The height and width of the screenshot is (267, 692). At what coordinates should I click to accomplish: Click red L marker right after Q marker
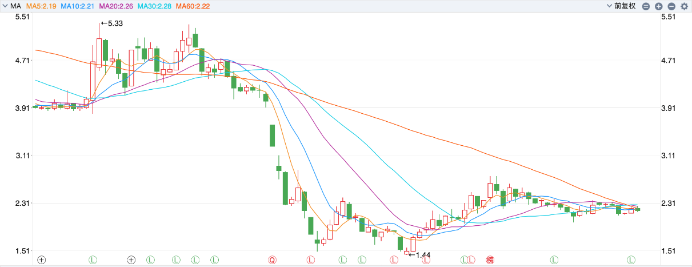311,260
